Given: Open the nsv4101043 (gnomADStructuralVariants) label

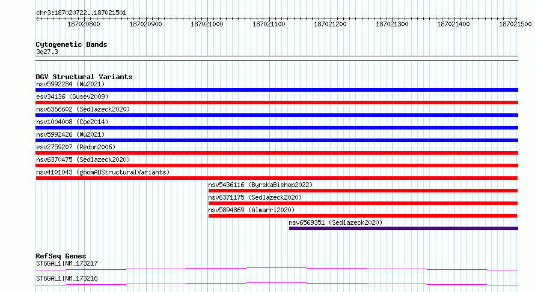Looking at the screenshot, I should coord(103,172).
